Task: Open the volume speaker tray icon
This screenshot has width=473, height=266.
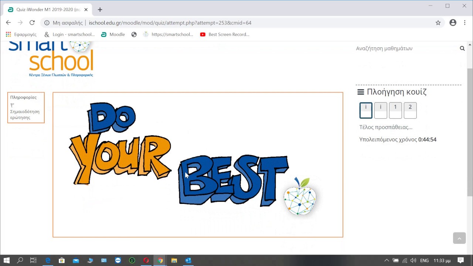Action: coord(413,260)
